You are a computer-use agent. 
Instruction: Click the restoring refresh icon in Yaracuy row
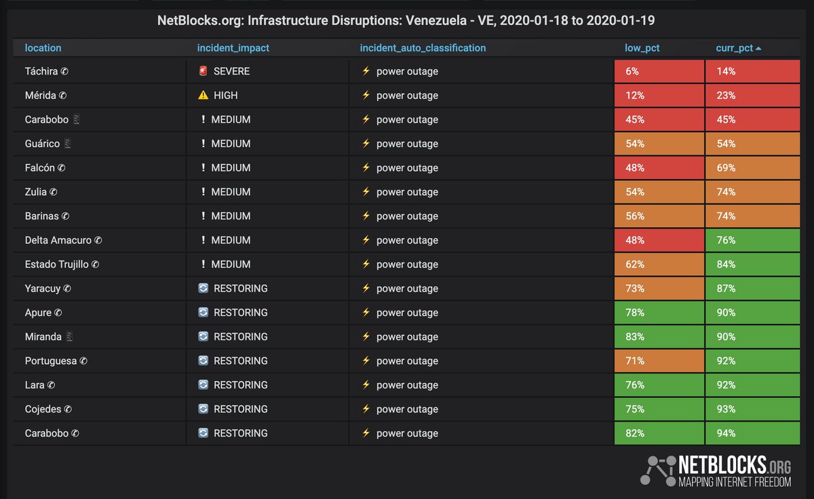[x=203, y=288]
